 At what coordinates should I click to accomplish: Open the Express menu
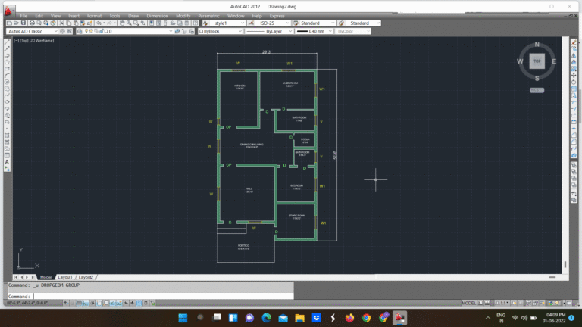coord(277,16)
